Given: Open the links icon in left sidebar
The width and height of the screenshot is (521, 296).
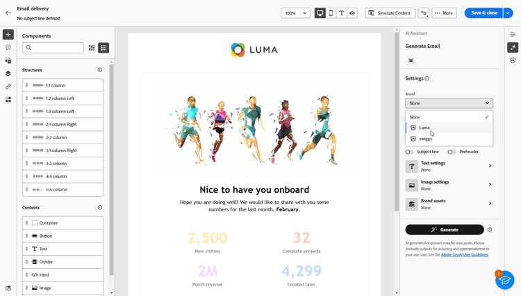Looking at the screenshot, I should [x=8, y=86].
